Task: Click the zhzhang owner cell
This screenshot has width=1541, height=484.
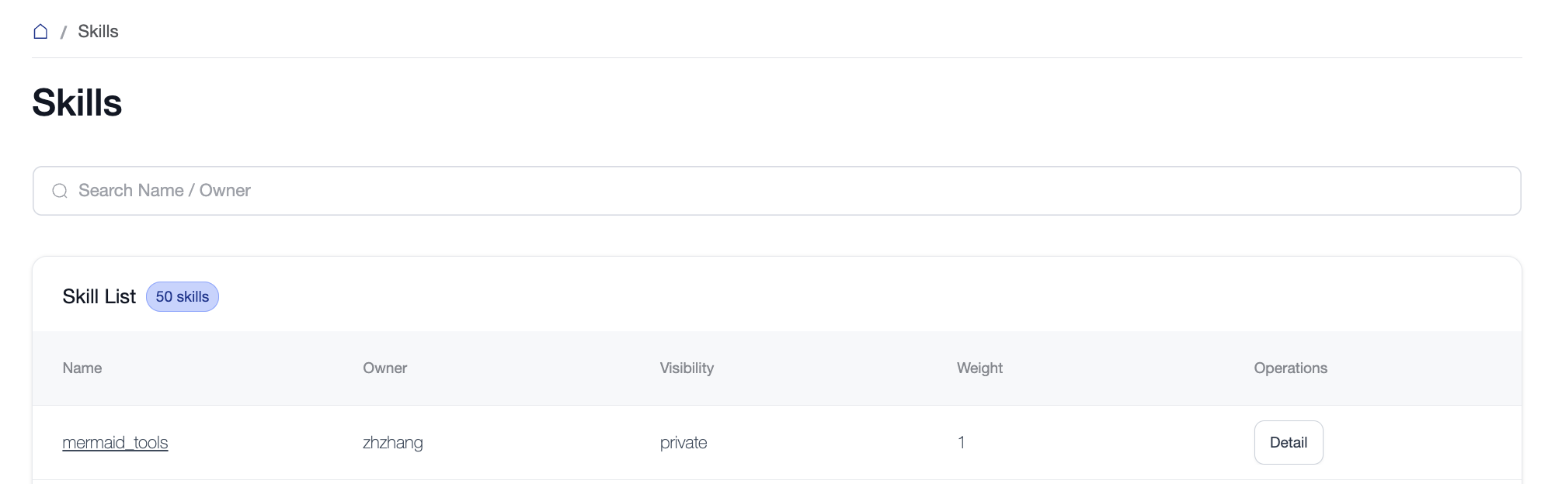Action: click(392, 443)
